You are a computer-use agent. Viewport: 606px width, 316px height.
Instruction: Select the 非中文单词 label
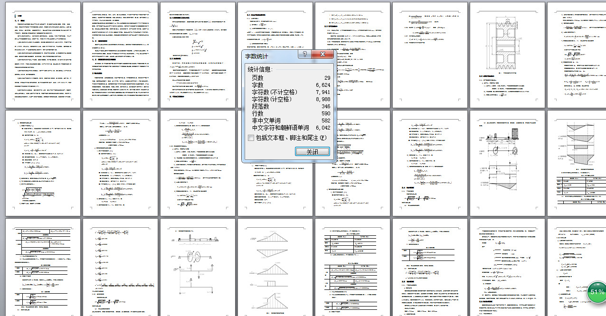(266, 121)
